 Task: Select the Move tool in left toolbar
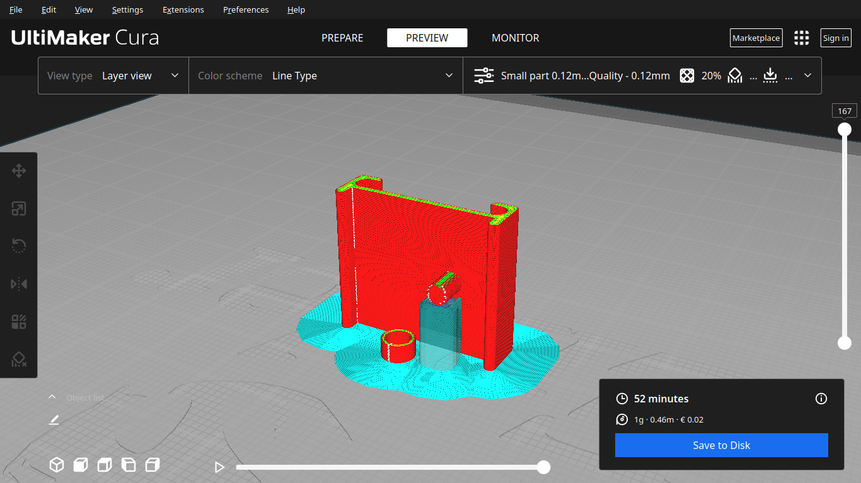[x=19, y=171]
